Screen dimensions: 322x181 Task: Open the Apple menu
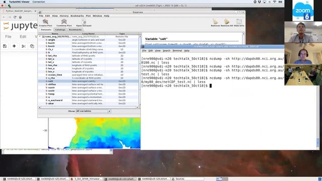click(5, 2)
